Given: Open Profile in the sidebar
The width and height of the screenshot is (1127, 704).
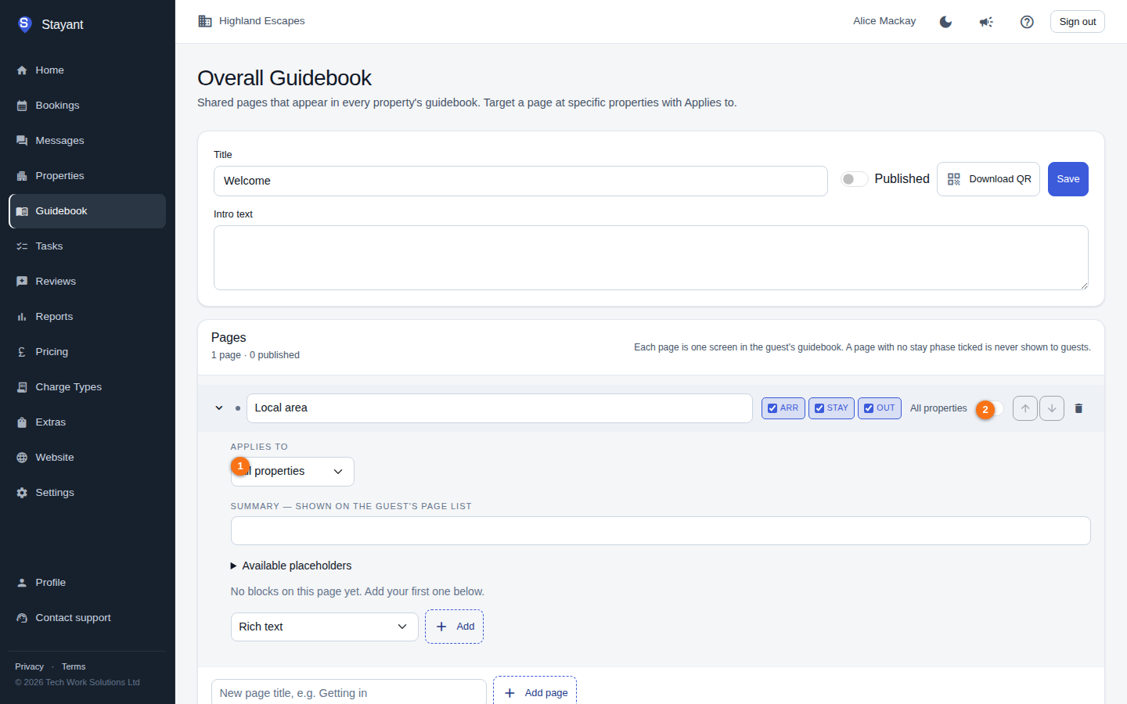Looking at the screenshot, I should pyautogui.click(x=87, y=583).
